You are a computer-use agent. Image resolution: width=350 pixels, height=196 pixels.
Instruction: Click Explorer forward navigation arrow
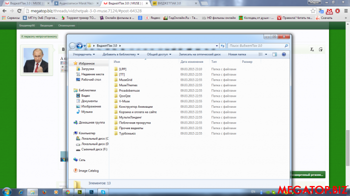coord(79,46)
